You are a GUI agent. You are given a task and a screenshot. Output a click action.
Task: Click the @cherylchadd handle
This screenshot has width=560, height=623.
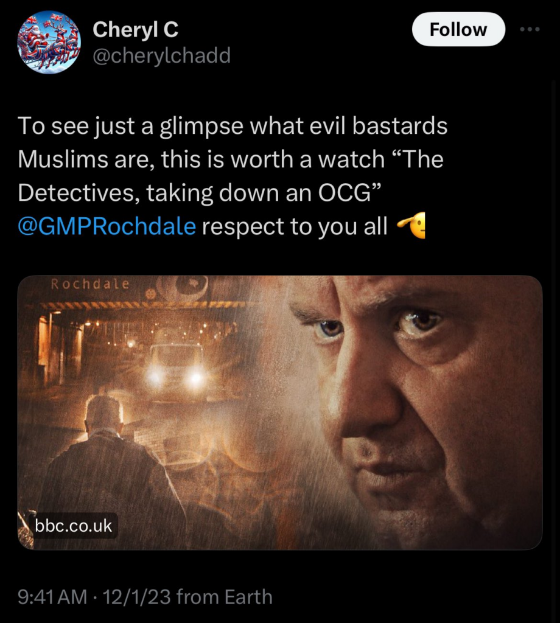(x=161, y=56)
